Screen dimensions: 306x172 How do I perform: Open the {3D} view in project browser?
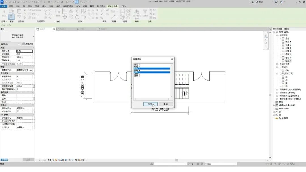tap(287, 70)
